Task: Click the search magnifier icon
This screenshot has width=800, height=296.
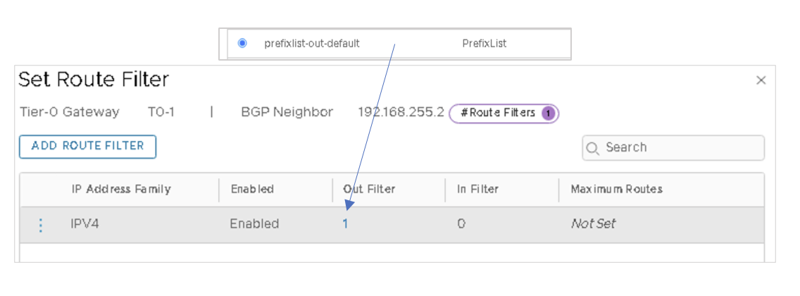Action: [593, 148]
